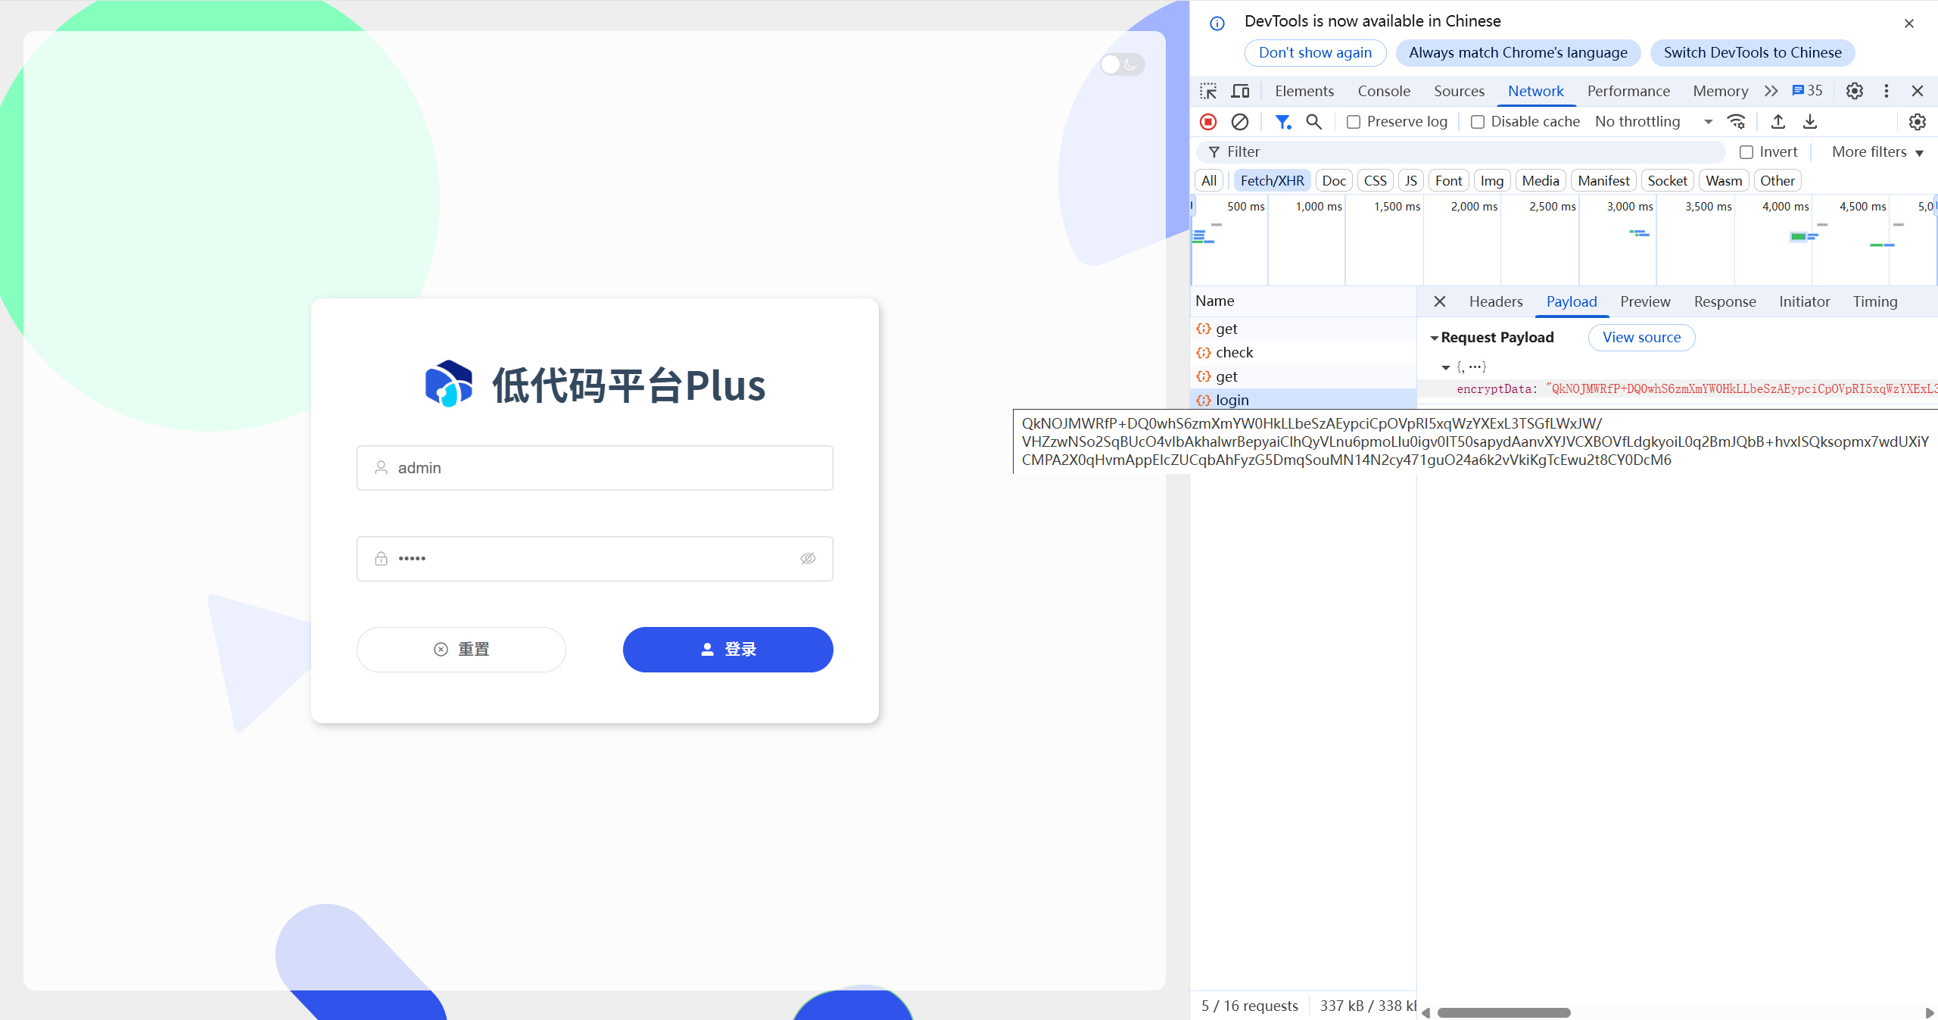Click Switch DevTools to Chinese
1938x1020 pixels.
pyautogui.click(x=1752, y=53)
